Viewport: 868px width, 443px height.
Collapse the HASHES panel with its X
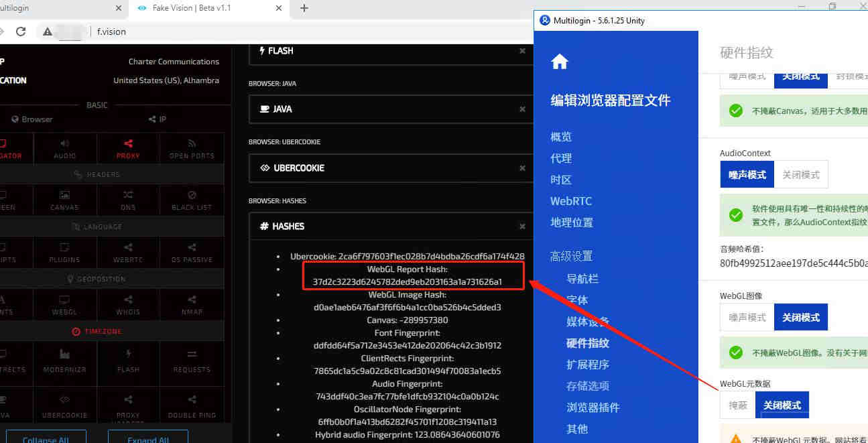coord(522,227)
